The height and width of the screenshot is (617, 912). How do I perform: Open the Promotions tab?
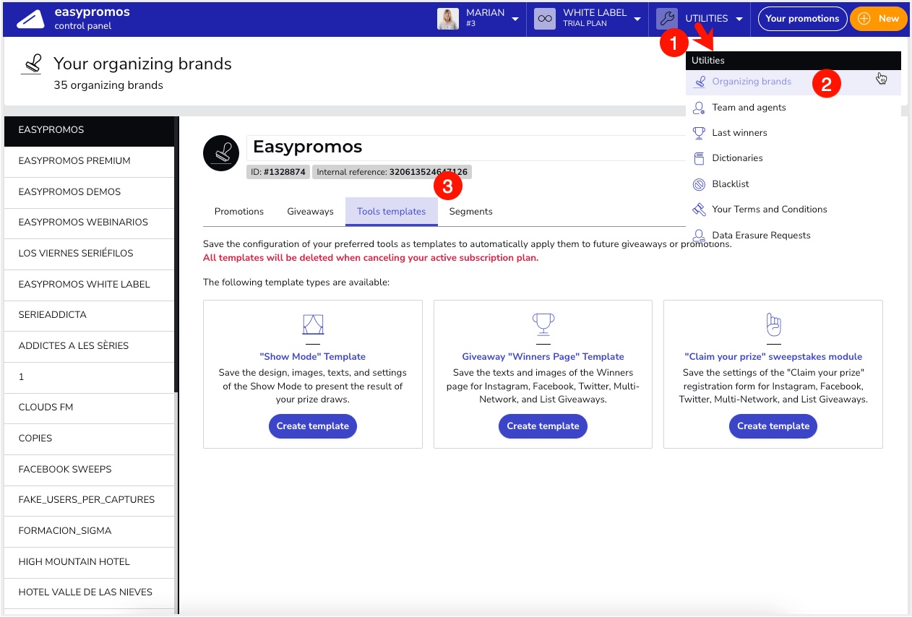tap(239, 212)
